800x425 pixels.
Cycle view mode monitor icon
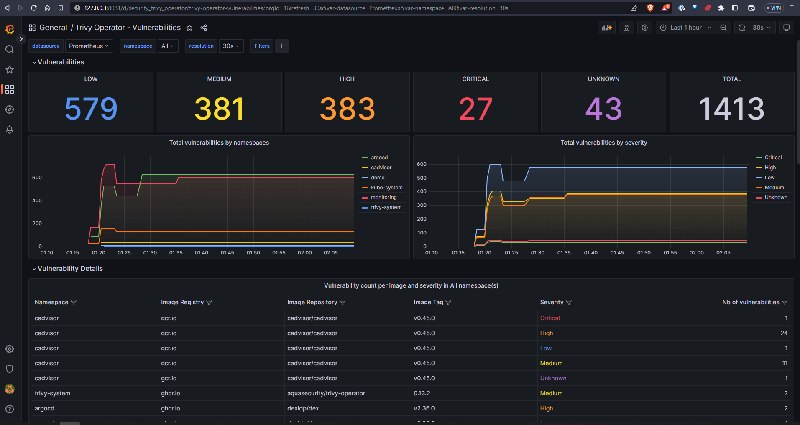click(x=787, y=28)
